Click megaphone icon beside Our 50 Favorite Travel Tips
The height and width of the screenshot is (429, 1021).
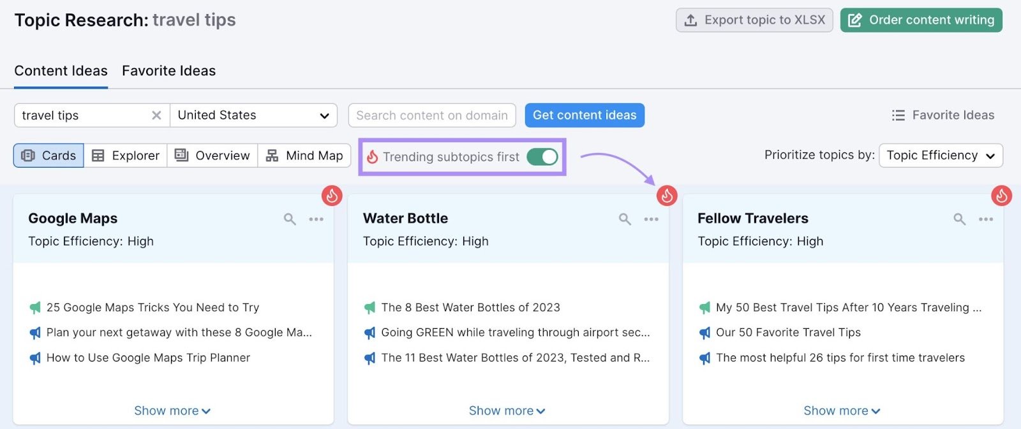(x=704, y=333)
